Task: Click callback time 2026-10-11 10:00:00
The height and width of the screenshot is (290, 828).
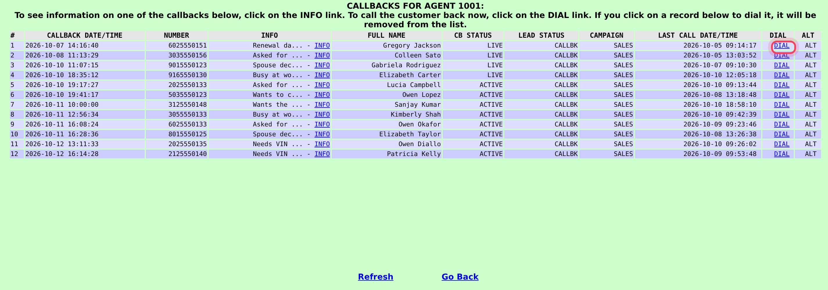Action: [x=62, y=105]
